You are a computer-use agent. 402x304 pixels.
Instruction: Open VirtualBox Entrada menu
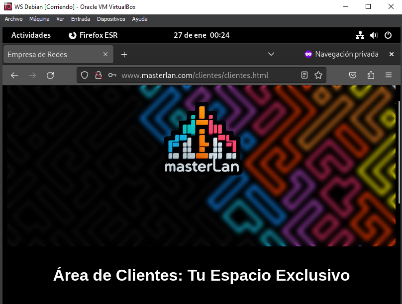pyautogui.click(x=81, y=19)
